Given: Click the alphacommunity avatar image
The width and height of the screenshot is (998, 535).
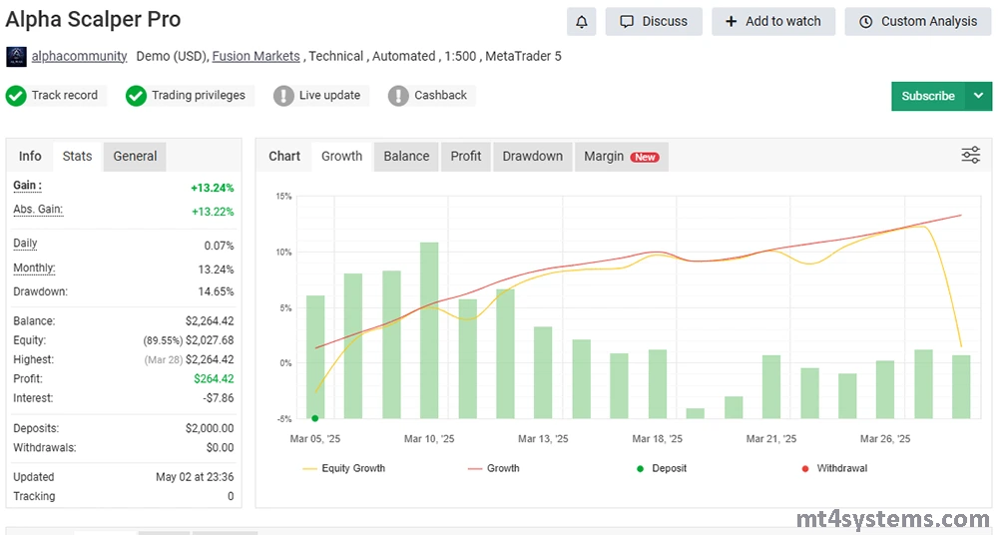Looking at the screenshot, I should tap(16, 56).
